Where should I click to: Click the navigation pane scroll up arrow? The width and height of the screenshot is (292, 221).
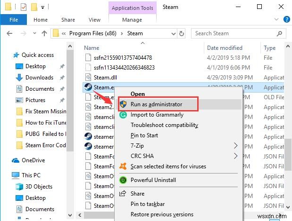click(x=70, y=46)
